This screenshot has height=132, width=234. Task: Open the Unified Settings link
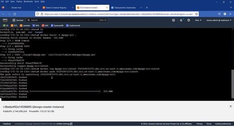[64, 124]
